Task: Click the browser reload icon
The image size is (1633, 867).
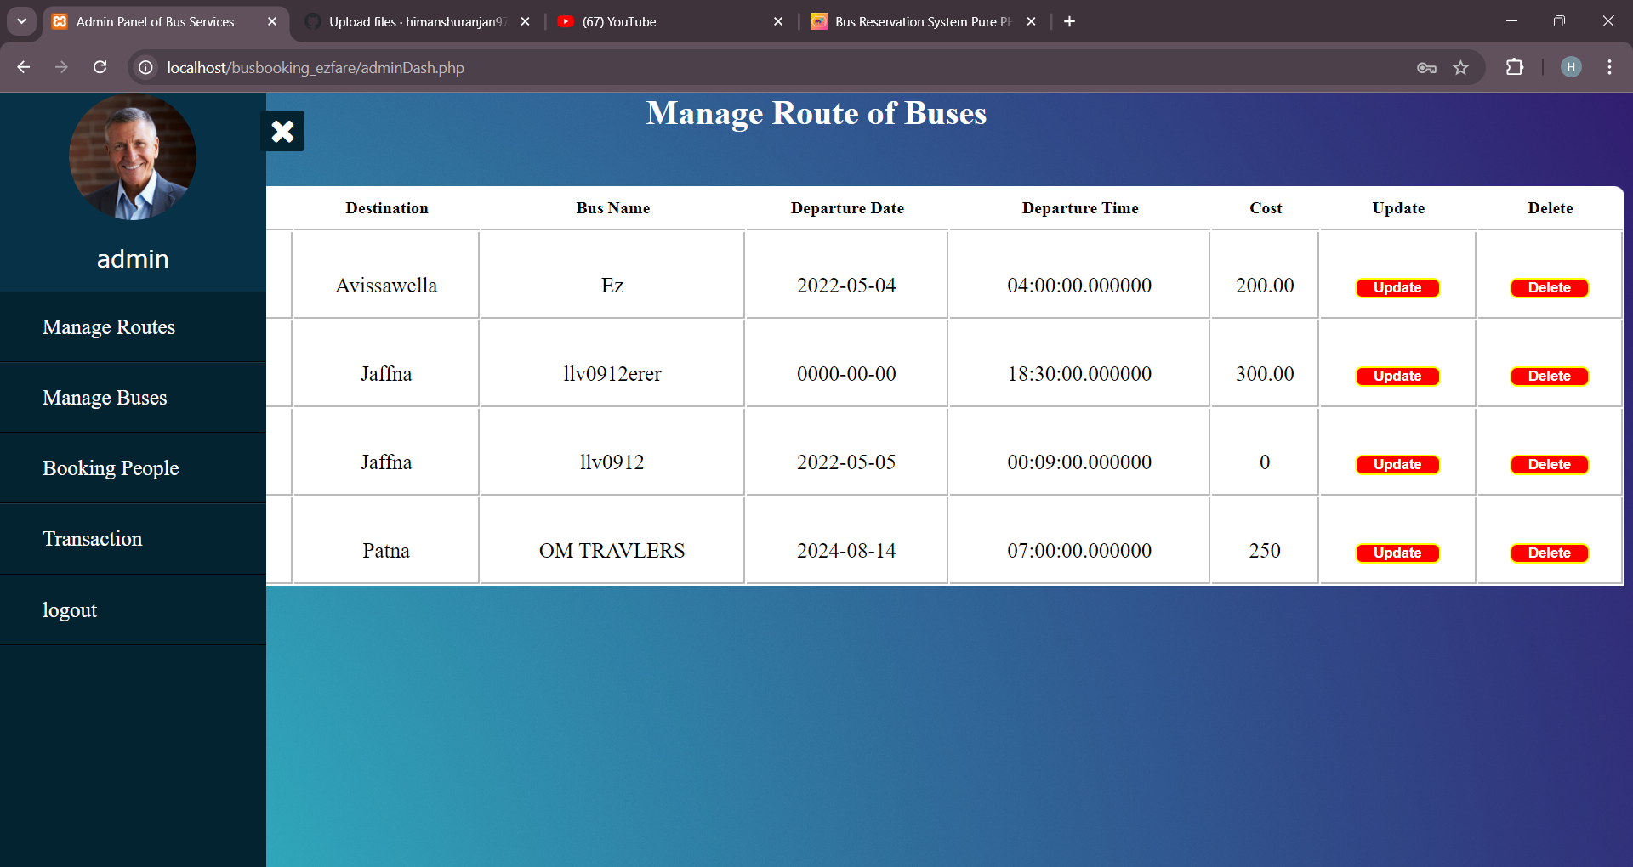Action: (100, 67)
